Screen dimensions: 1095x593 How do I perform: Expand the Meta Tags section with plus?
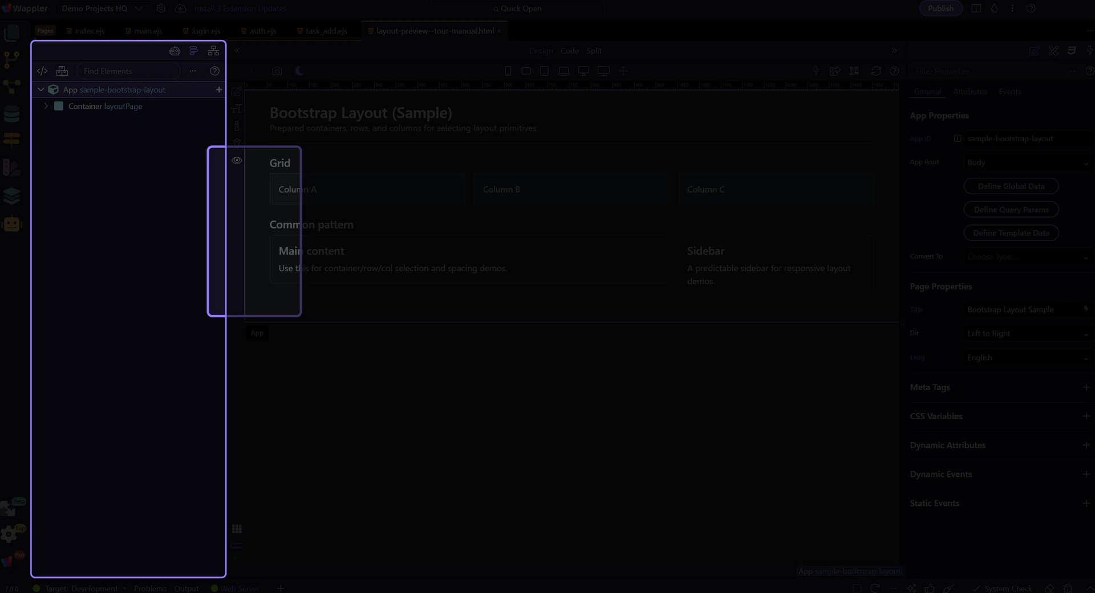1086,387
